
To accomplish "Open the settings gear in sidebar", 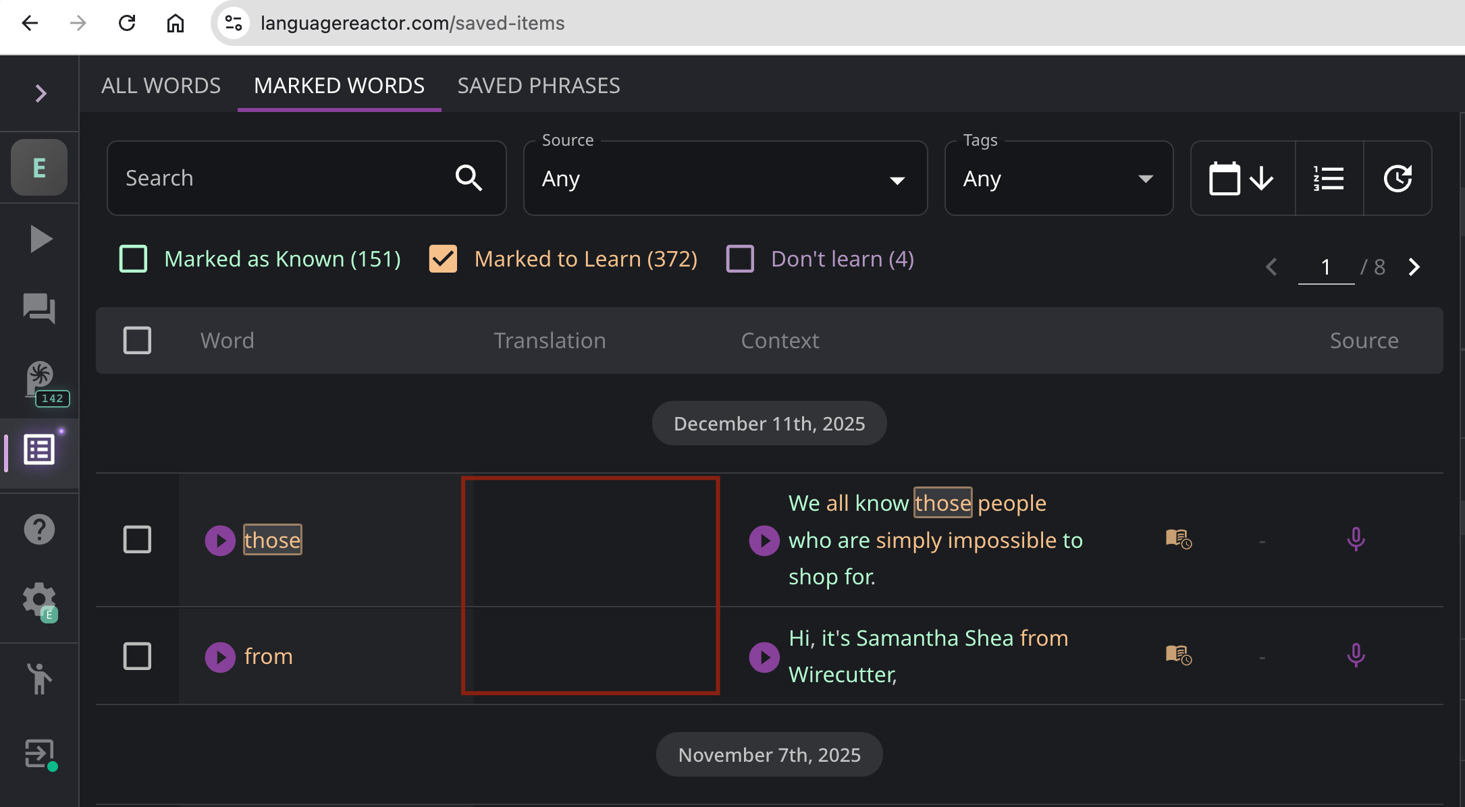I will click(x=39, y=600).
